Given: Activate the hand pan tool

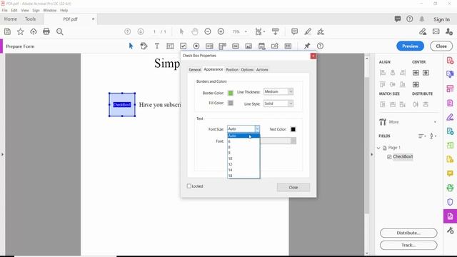Looking at the screenshot, I should click(195, 31).
